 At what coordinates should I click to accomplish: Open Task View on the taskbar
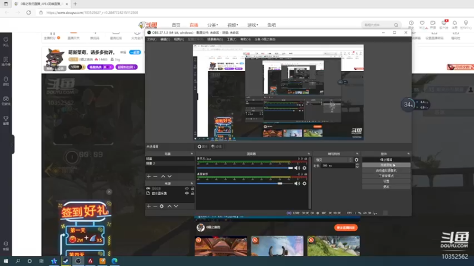tap(41, 261)
